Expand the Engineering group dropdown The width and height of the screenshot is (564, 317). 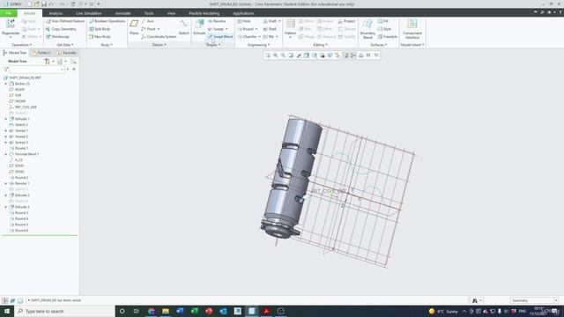(258, 45)
